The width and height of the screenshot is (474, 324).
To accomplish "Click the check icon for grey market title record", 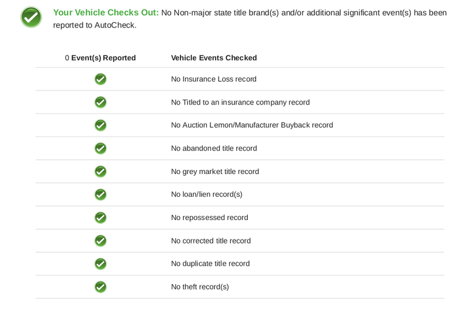I will 101,172.
